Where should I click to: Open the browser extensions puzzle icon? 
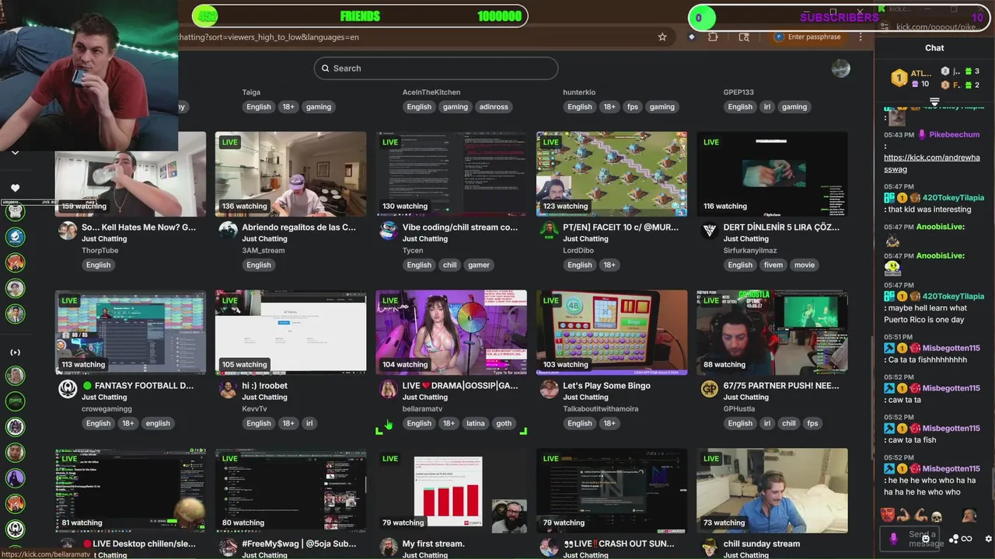pos(713,36)
